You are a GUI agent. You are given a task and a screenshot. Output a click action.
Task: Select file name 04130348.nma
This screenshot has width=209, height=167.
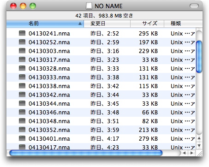(49, 121)
